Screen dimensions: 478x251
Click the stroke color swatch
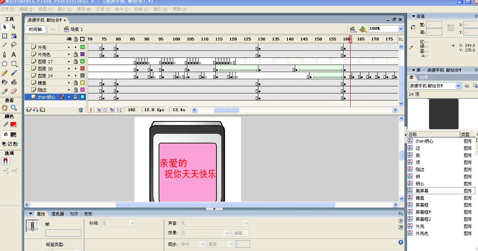coord(13,124)
